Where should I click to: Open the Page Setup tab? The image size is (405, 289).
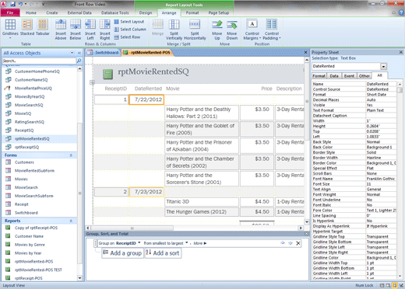(x=219, y=12)
